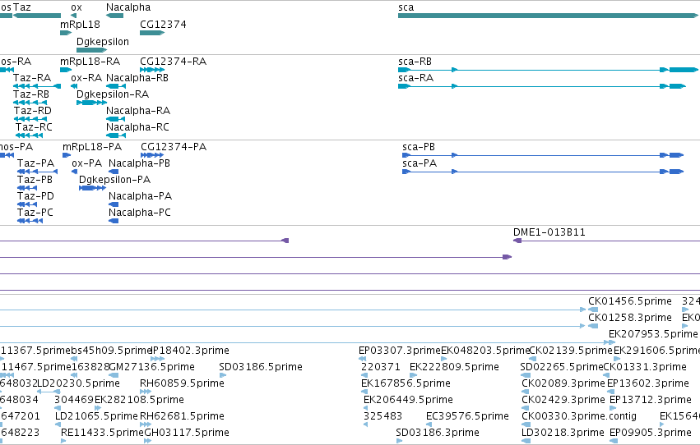Viewport: 700px width, 445px height.
Task: Select the LD30218.3prime EST label
Action: [x=563, y=434]
